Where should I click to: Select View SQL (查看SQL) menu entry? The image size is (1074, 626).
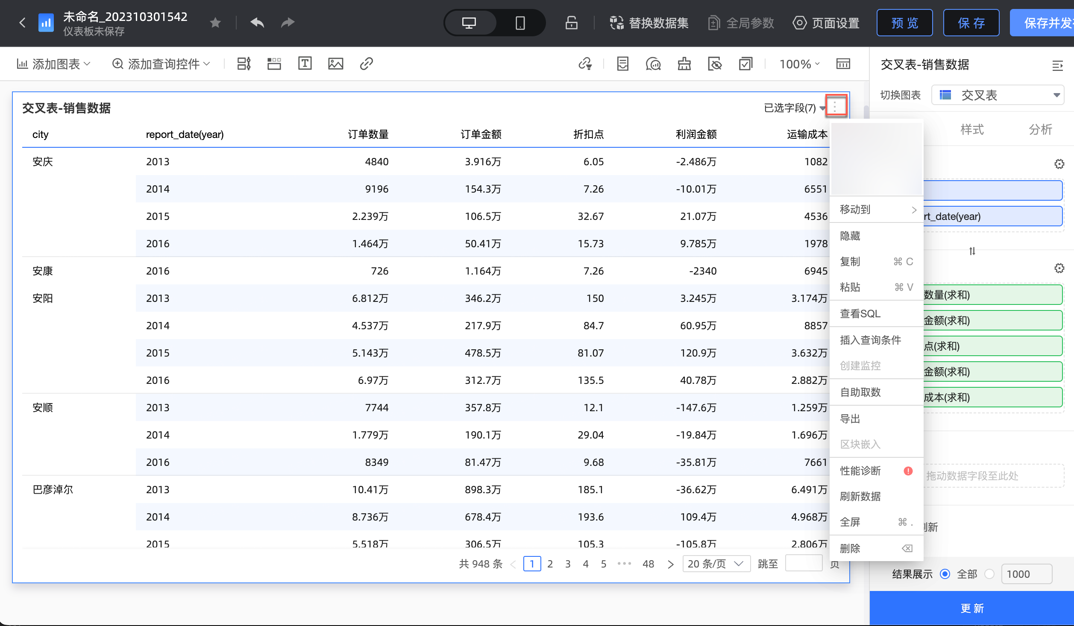pos(877,314)
